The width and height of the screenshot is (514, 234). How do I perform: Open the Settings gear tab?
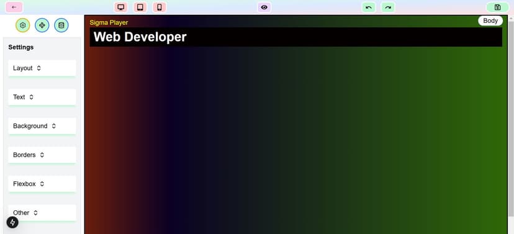[22, 25]
